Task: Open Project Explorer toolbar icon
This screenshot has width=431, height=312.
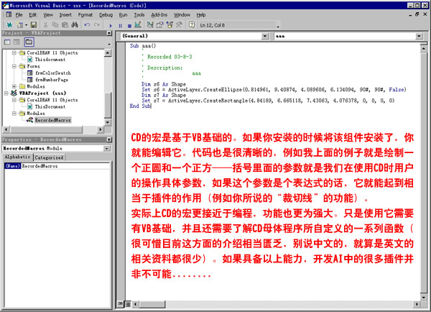Action: point(150,25)
